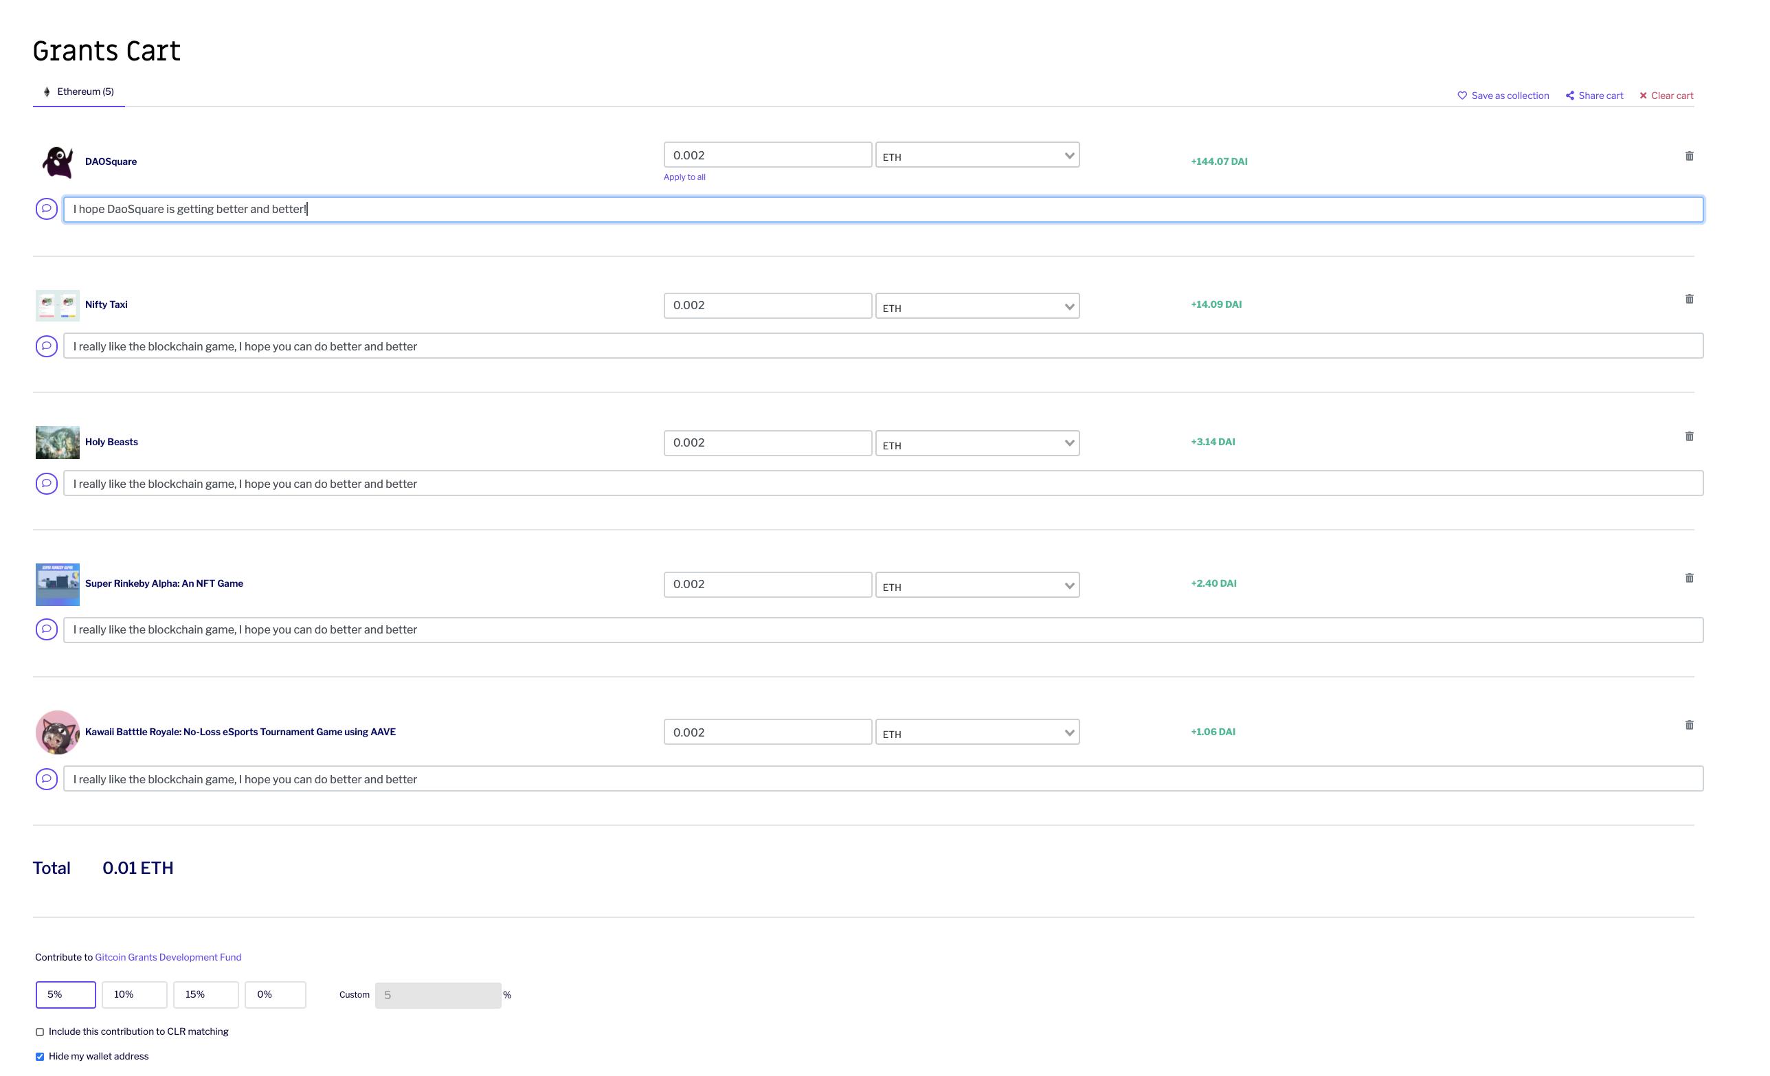Choose the 0% contribution option
Viewport: 1770px width, 1076px height.
pos(275,995)
